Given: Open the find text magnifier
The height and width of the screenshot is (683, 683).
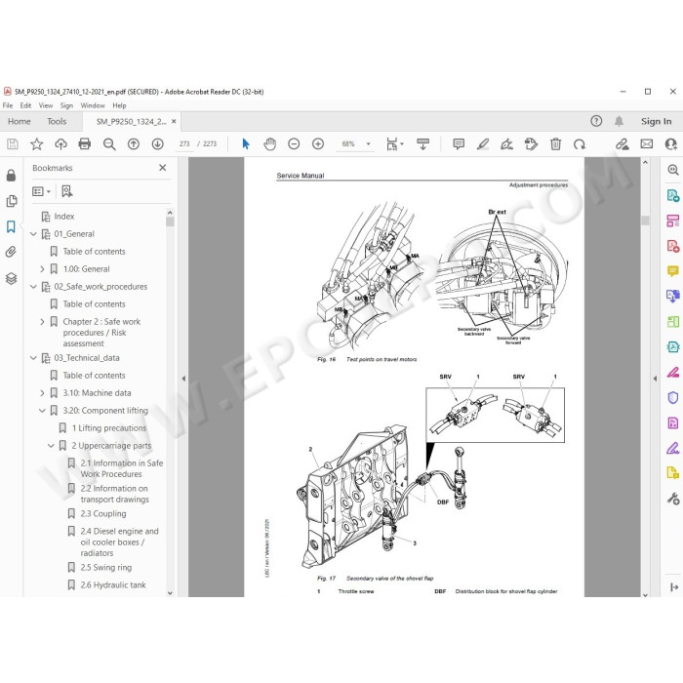Looking at the screenshot, I should [x=109, y=143].
